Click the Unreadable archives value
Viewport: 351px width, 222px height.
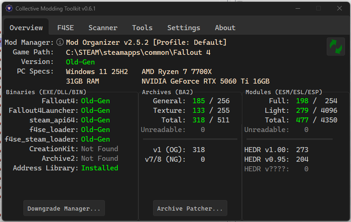point(203,130)
